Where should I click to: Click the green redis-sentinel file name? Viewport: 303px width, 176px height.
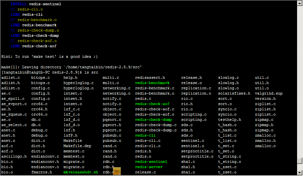[151, 162]
